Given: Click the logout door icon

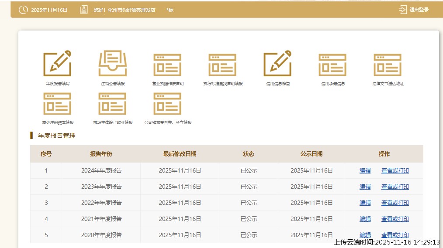Looking at the screenshot, I should tap(403, 10).
